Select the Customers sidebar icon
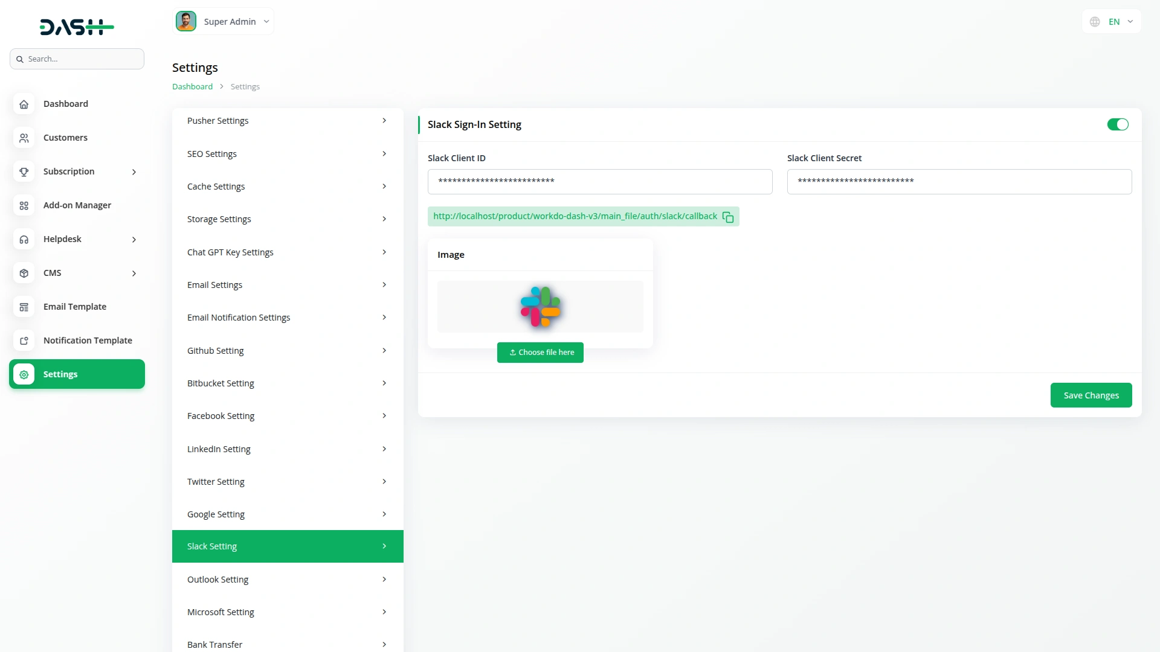The height and width of the screenshot is (652, 1160). point(24,138)
